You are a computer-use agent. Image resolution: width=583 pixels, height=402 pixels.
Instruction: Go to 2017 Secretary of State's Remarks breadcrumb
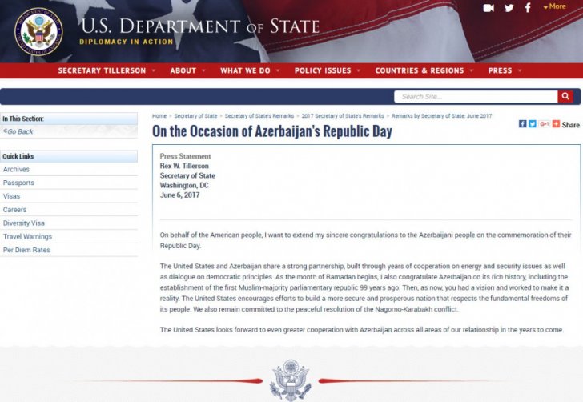[x=343, y=116]
